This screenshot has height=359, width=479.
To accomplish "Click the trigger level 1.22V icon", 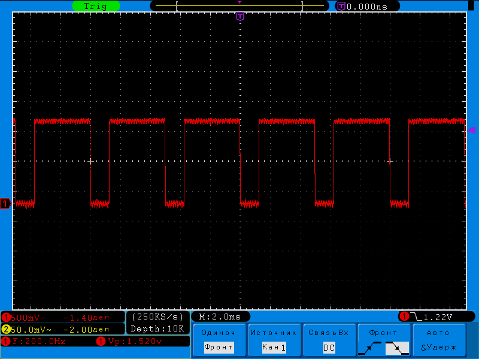I will 405,317.
